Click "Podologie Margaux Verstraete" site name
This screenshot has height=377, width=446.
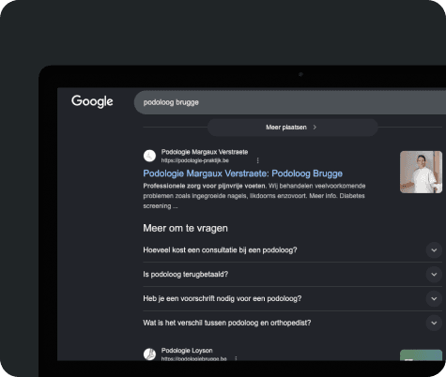[x=205, y=152]
